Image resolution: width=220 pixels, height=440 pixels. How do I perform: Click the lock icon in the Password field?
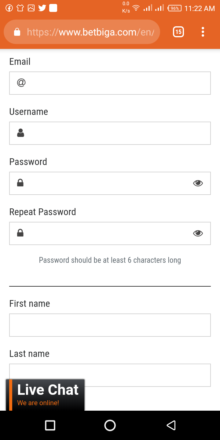coord(20,183)
